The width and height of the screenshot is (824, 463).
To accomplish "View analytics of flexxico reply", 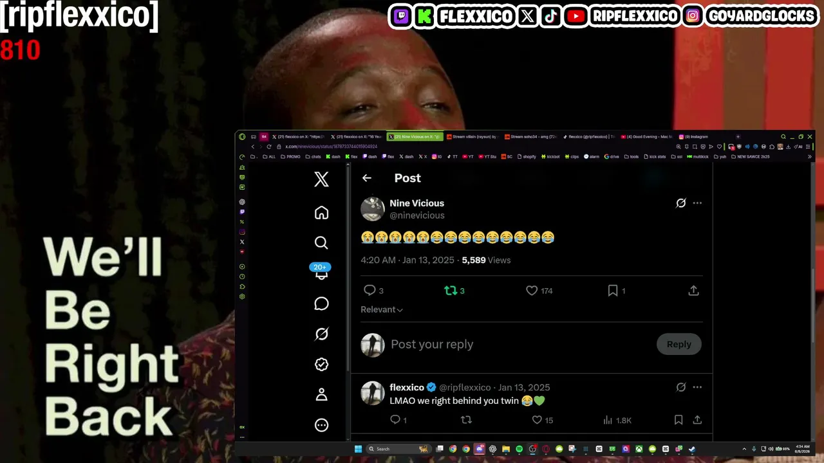I will pyautogui.click(x=608, y=420).
